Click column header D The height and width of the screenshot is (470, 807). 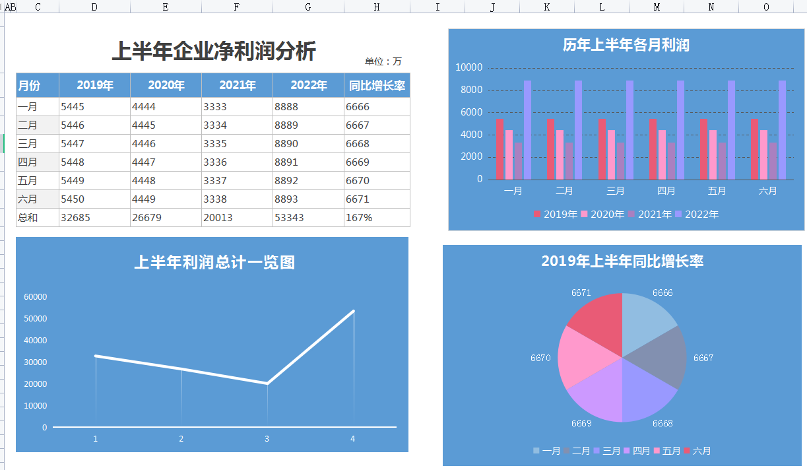[92, 7]
